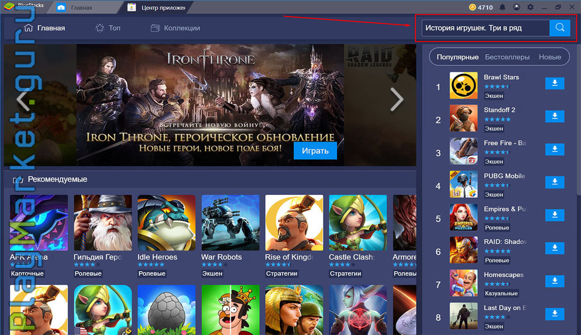Download PUBG Mobile

(x=555, y=182)
